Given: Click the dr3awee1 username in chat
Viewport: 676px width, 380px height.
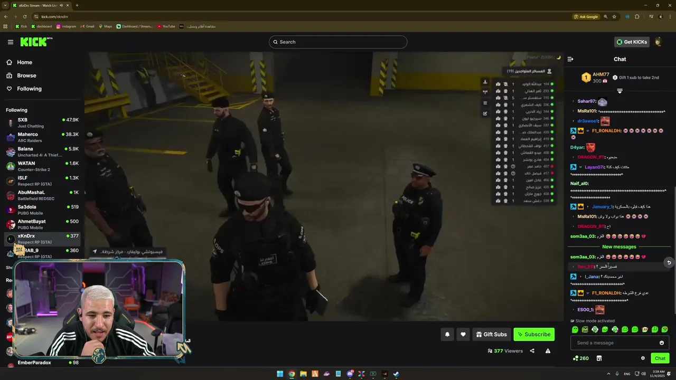Looking at the screenshot, I should [587, 121].
